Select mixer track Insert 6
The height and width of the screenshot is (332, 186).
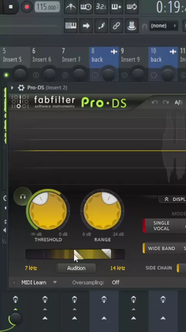coord(45,55)
